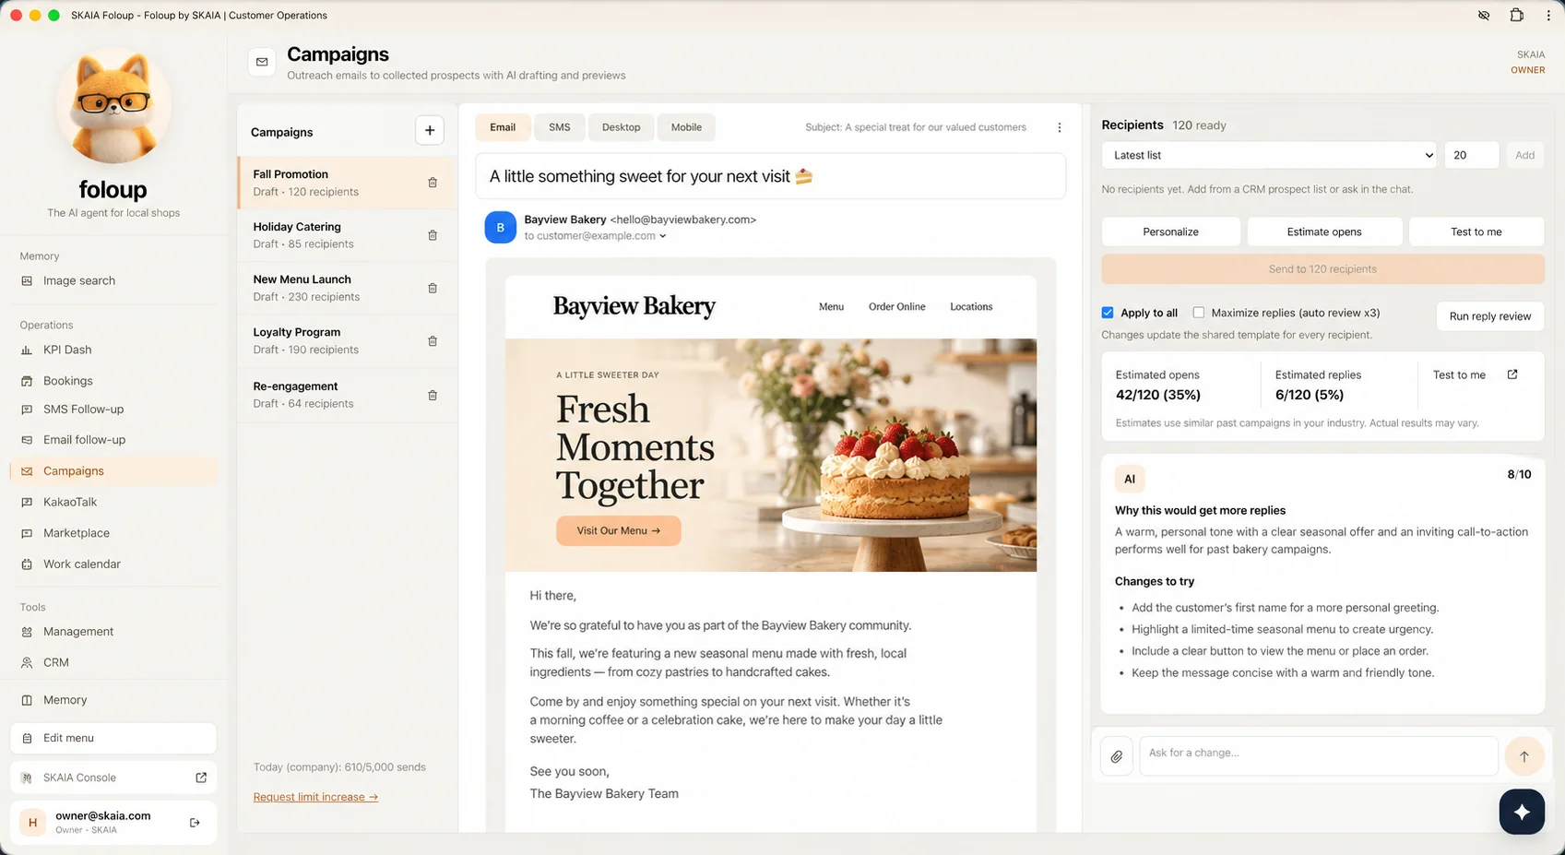The height and width of the screenshot is (855, 1565).
Task: Click the Test to me button
Action: [1476, 232]
